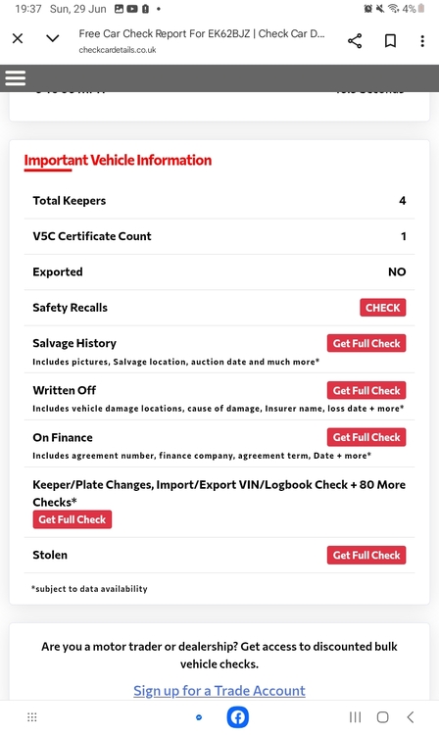Tap the Android home button
The width and height of the screenshot is (439, 735).
coord(383,717)
